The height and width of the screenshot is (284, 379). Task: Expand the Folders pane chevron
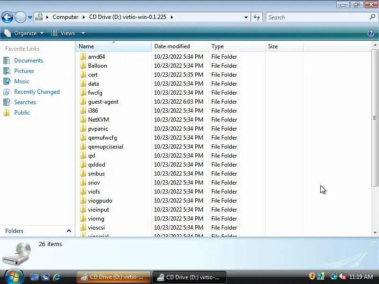point(69,231)
